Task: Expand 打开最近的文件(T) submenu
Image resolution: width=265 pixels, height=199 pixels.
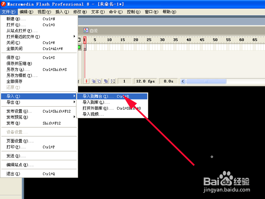Action: (x=39, y=37)
